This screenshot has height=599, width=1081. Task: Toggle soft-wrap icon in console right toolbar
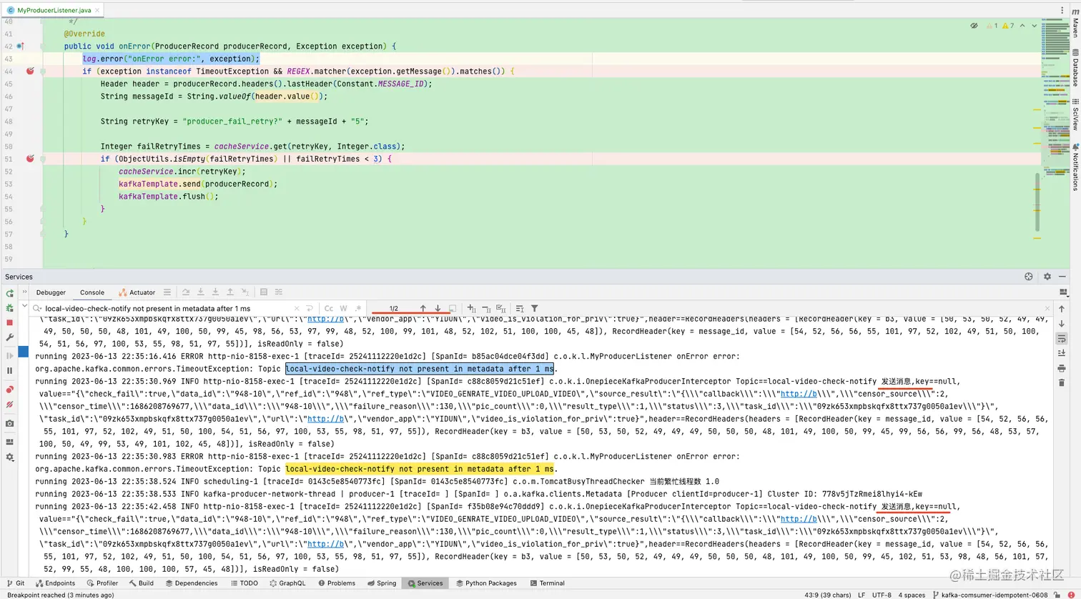[x=1062, y=339]
